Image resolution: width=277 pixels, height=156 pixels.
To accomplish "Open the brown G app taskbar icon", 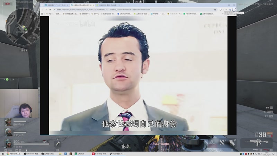I will point(71,154).
